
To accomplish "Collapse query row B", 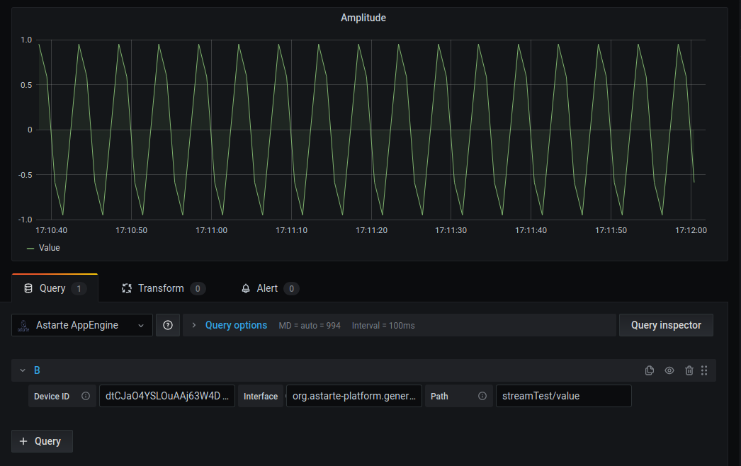I will tap(23, 370).
